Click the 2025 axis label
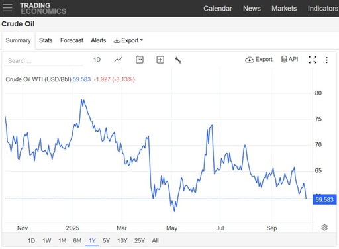339x249 pixels. coord(72,228)
